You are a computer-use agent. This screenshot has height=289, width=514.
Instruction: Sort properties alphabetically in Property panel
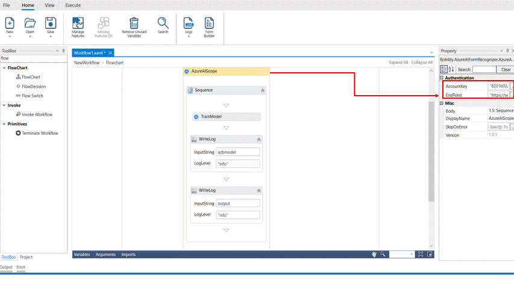pyautogui.click(x=451, y=69)
